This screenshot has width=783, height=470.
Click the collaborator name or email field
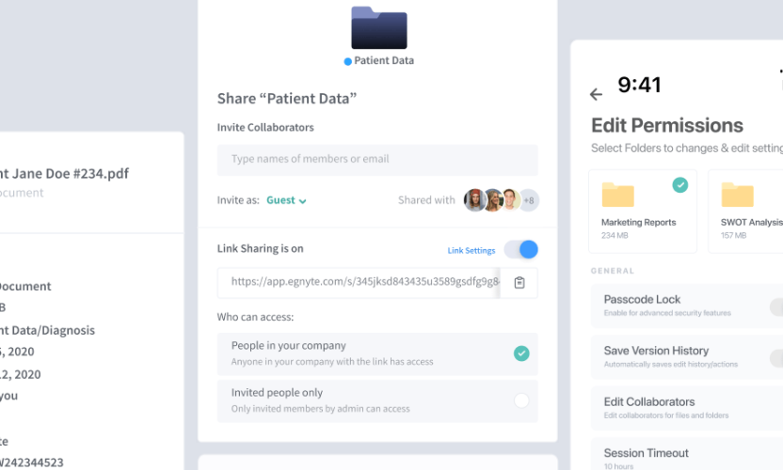(x=377, y=159)
